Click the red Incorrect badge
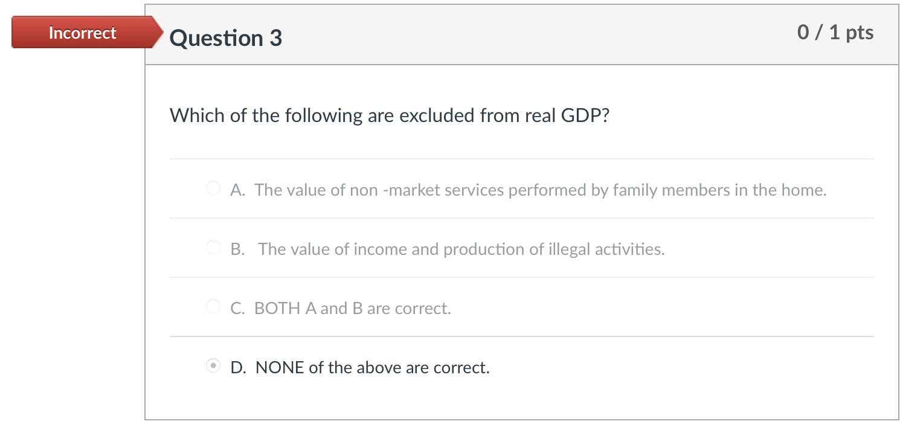Viewport: 900px width, 424px height. 82,33
